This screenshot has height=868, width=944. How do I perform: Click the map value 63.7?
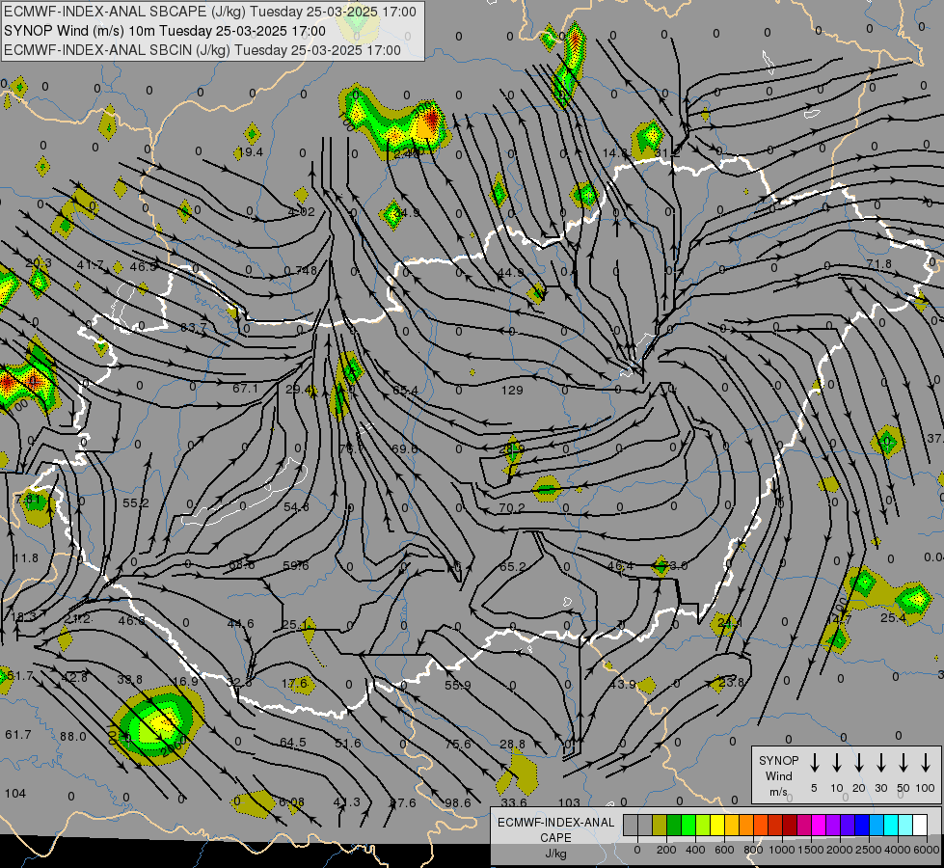coord(194,328)
